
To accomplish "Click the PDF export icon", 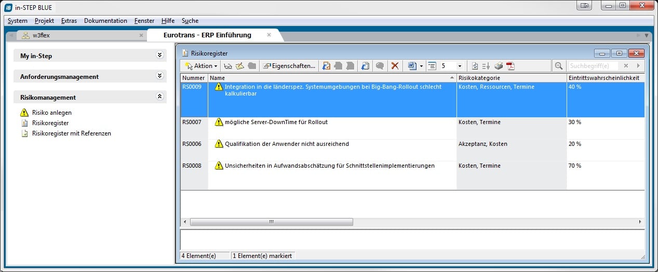I will pos(511,66).
